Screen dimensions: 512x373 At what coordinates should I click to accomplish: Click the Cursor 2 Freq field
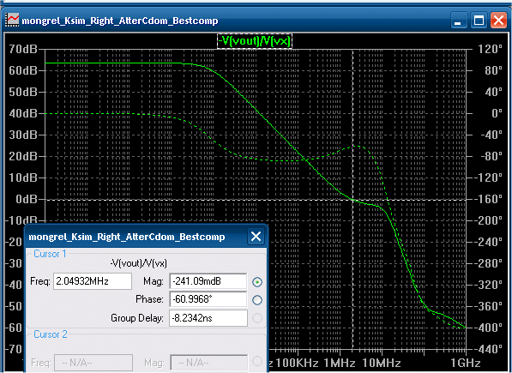(93, 363)
